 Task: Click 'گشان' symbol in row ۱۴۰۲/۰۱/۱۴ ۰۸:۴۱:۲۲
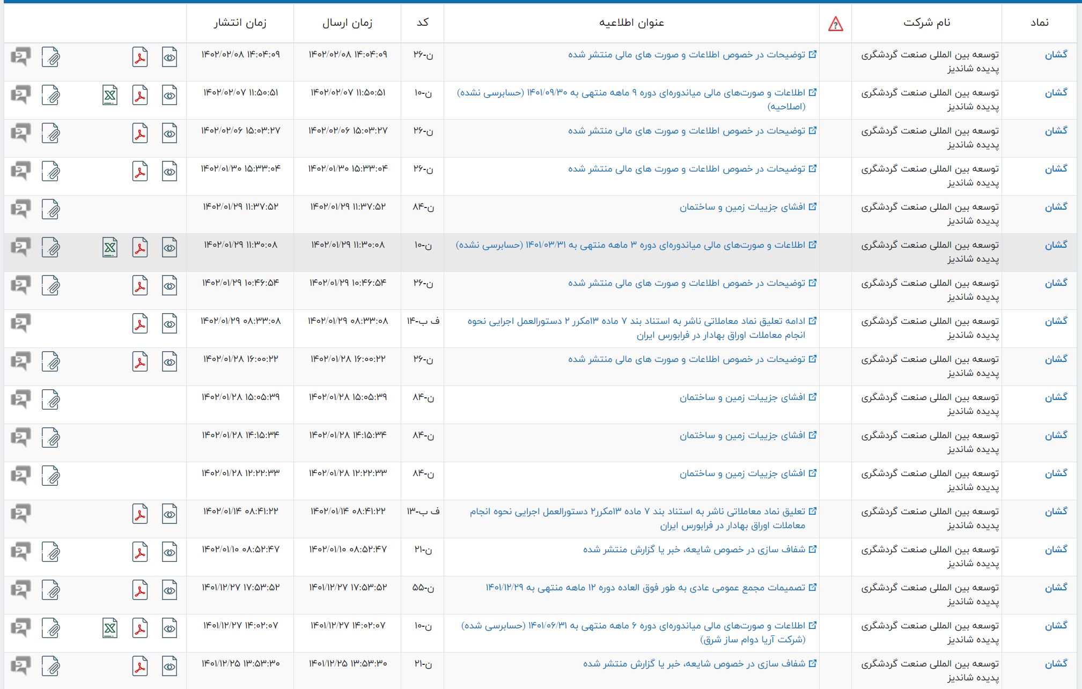[1056, 512]
